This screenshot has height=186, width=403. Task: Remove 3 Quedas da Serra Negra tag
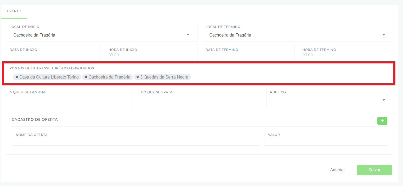tap(138, 77)
